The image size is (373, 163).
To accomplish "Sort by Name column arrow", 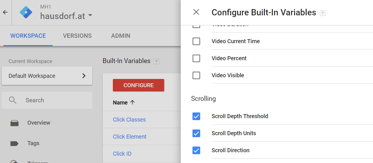I will coord(132,103).
